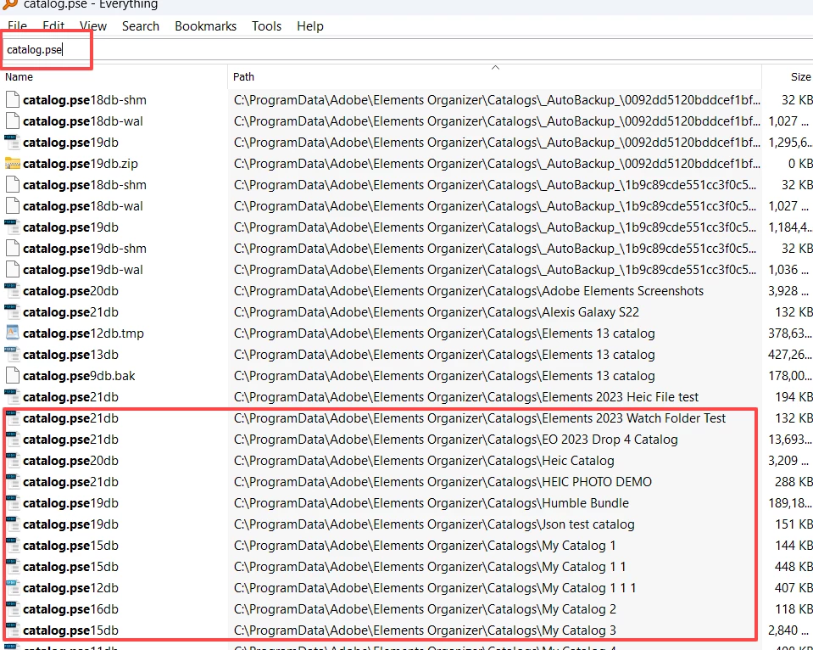Click path ending in Humble Bundle

click(432, 503)
